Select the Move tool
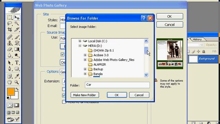220x124 pixels. pos(17,18)
